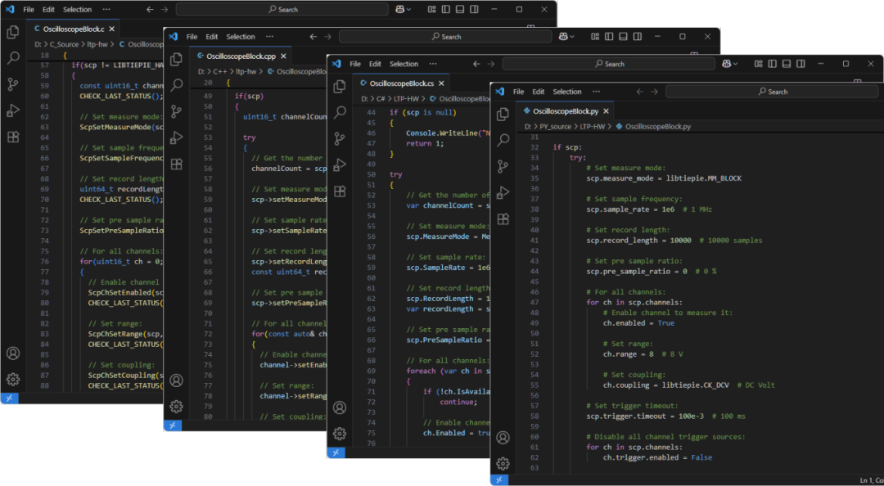Open Selection menu in the OscilloscopeBlock.py window
Image resolution: width=884 pixels, height=486 pixels.
coord(566,92)
